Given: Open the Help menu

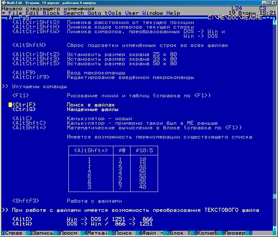Looking at the screenshot, I should tap(173, 13).
